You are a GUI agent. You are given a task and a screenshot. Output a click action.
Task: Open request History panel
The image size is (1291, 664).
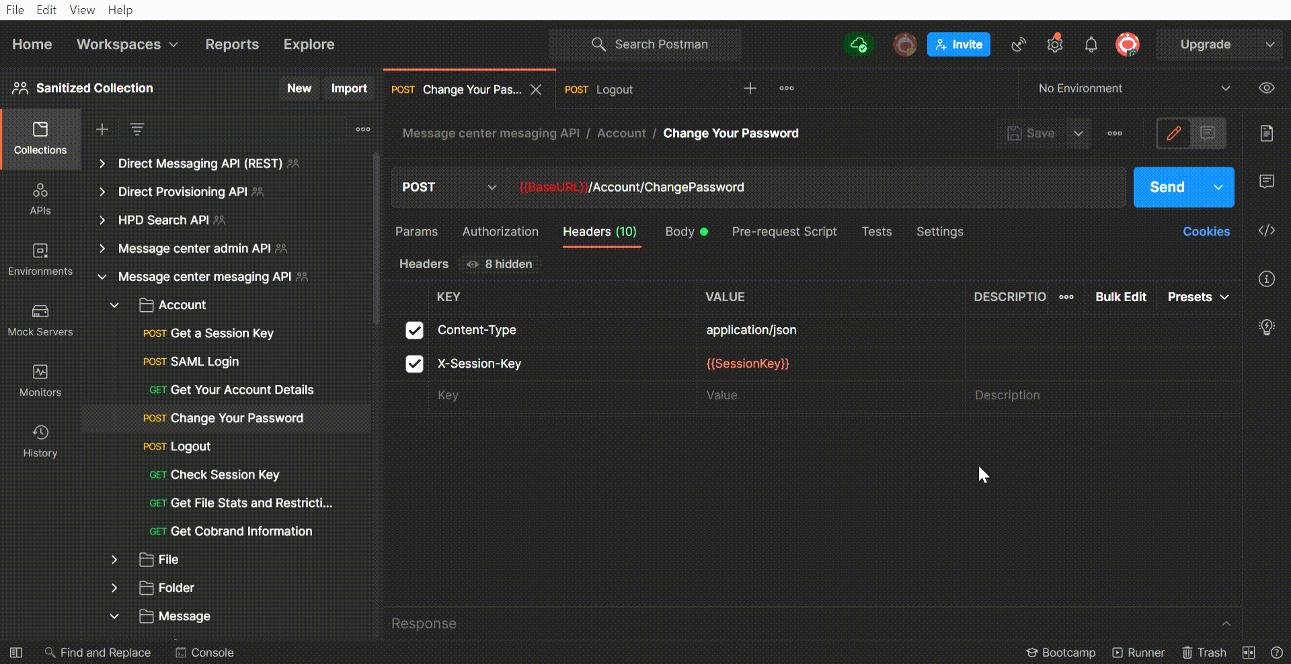point(40,440)
